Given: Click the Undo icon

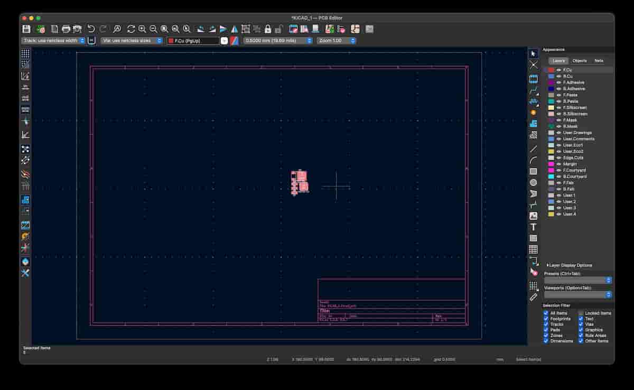Looking at the screenshot, I should click(x=91, y=27).
